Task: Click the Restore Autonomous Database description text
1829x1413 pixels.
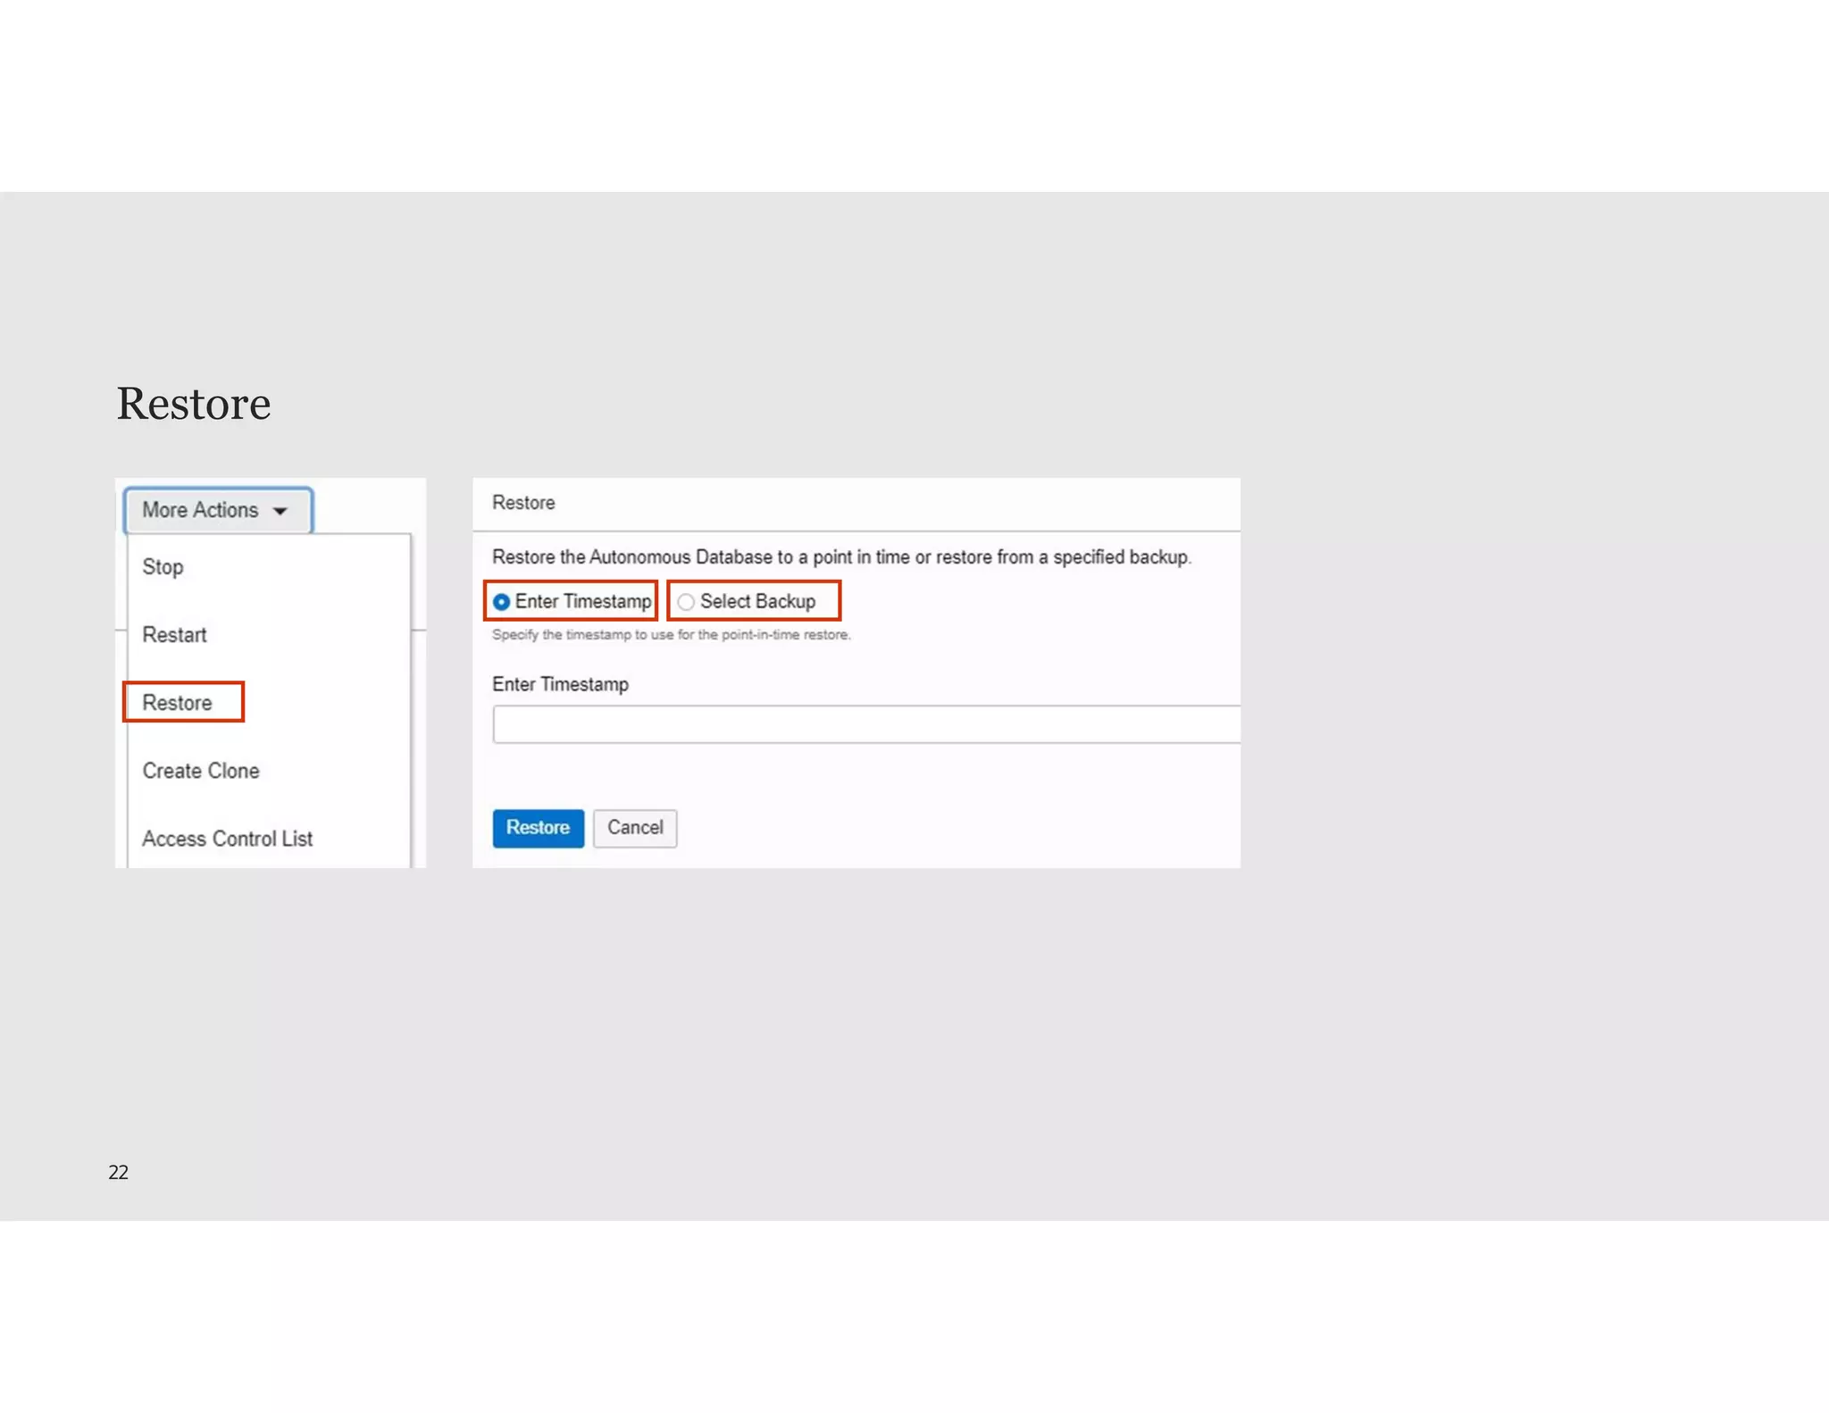Action: pyautogui.click(x=840, y=557)
